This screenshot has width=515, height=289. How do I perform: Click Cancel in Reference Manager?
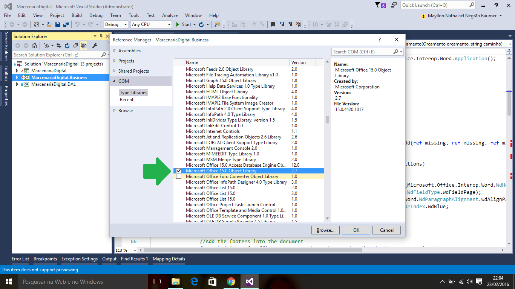(386, 230)
